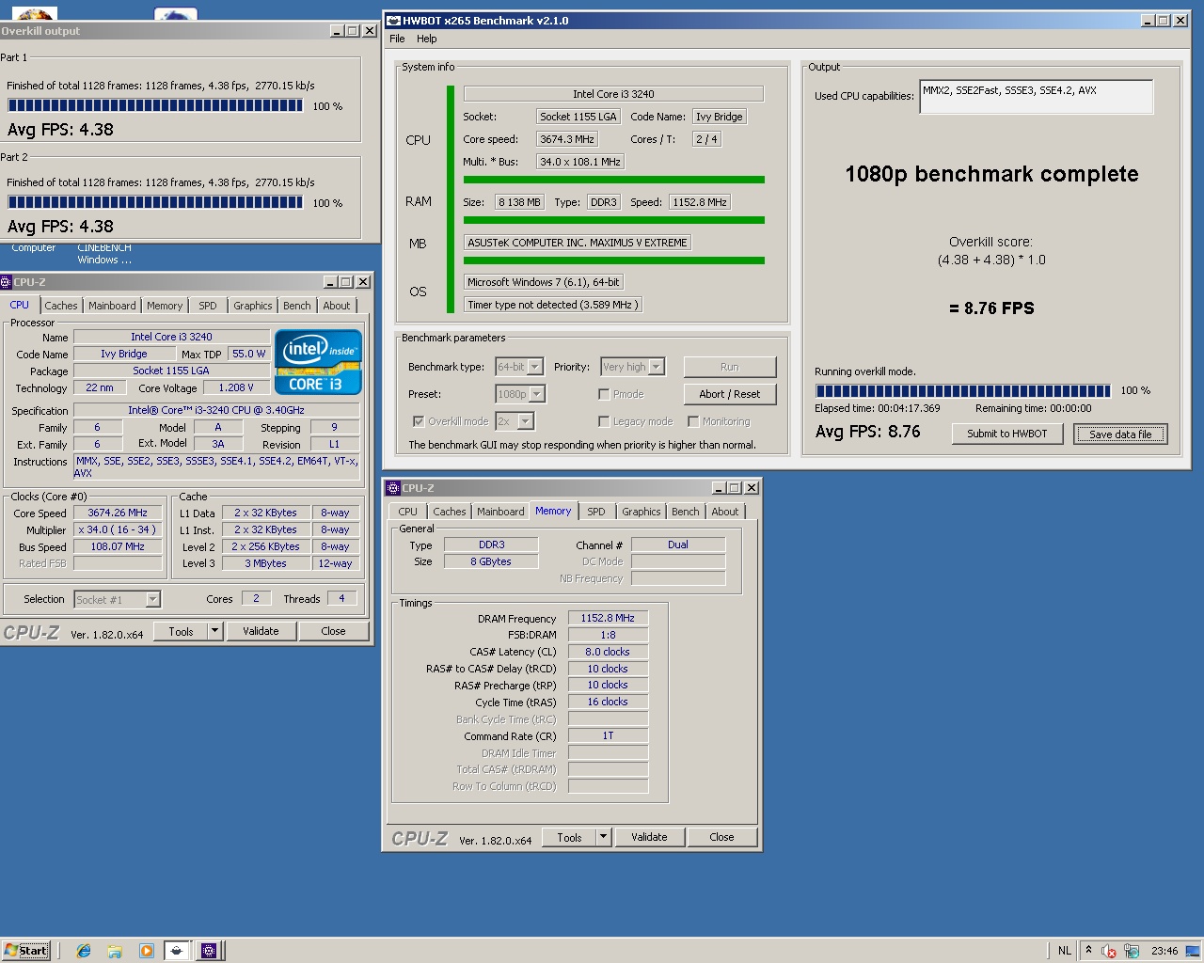Viewport: 1204px width, 963px height.
Task: Click the Used CPU capabilities text box
Action: click(x=1037, y=97)
